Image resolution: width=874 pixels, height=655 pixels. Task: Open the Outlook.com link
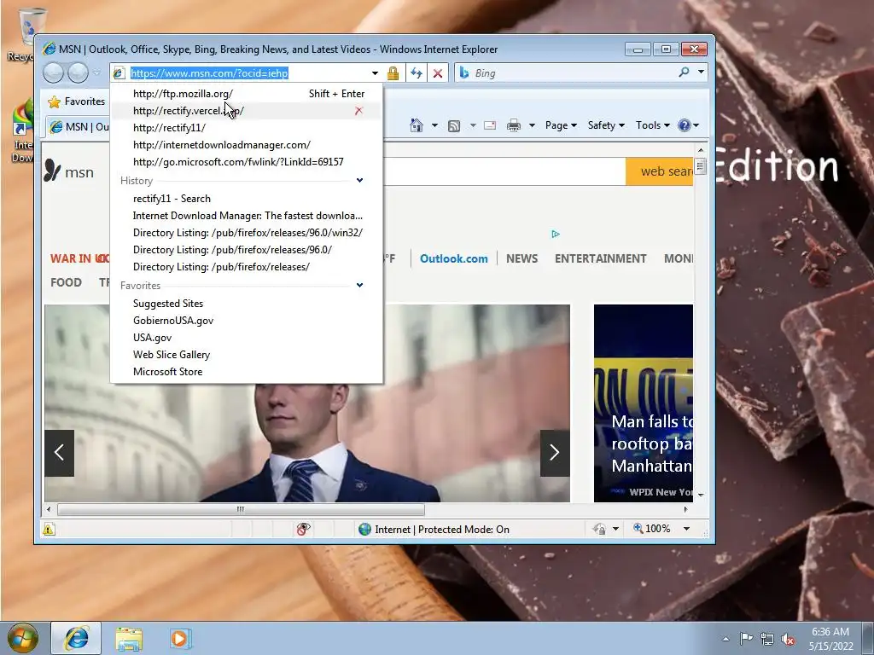454,259
